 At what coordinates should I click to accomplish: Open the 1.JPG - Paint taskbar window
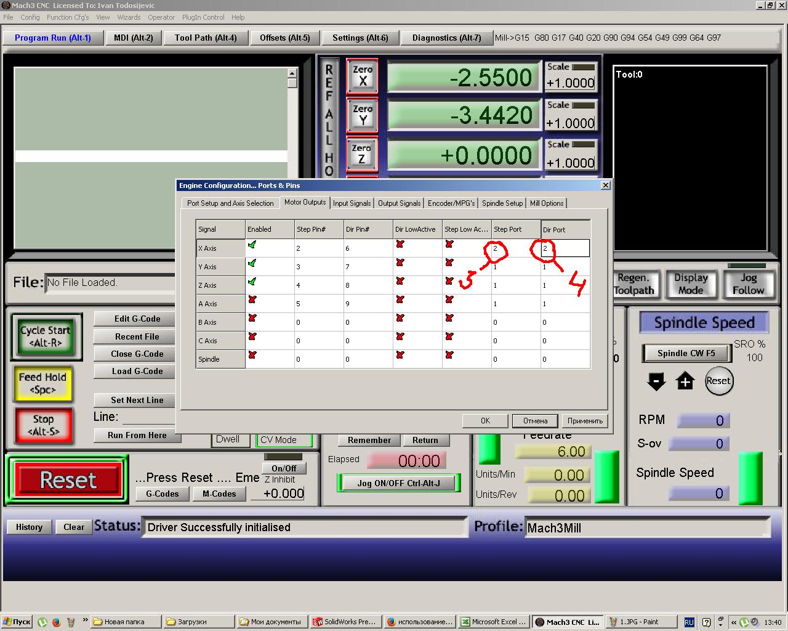640,622
